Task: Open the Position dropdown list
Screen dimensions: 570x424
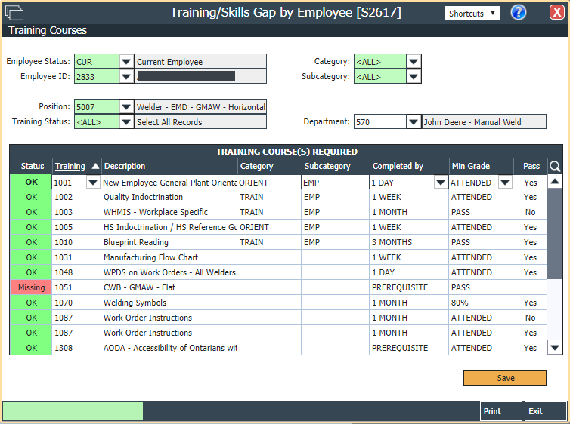Action: click(126, 107)
